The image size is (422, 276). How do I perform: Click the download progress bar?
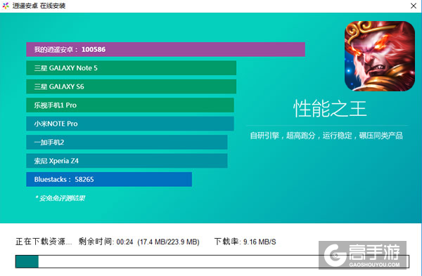pyautogui.click(x=212, y=261)
